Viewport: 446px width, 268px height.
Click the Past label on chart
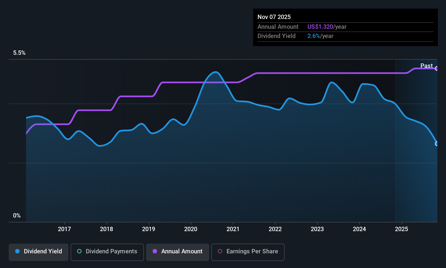point(426,66)
